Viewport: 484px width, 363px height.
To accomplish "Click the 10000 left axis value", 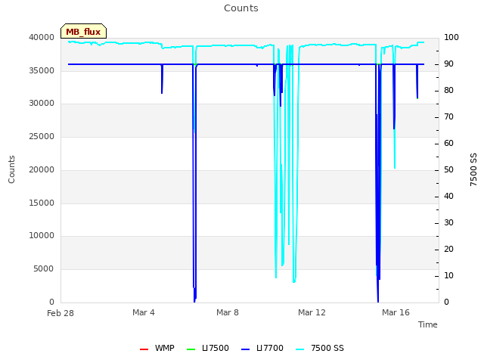I will (42, 235).
